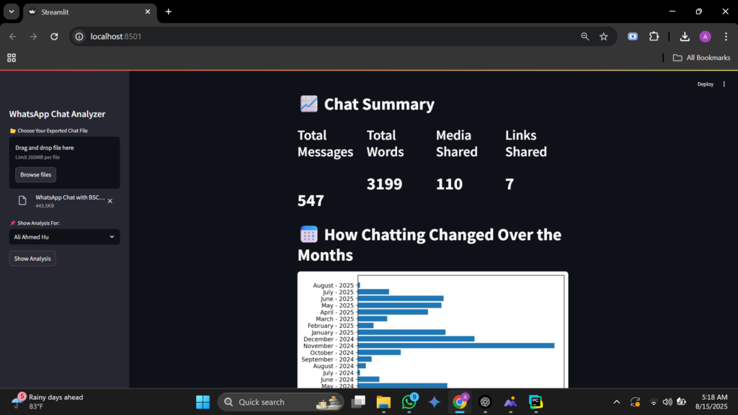738x415 pixels.
Task: Click the monthly chatting heading
Action: 430,244
